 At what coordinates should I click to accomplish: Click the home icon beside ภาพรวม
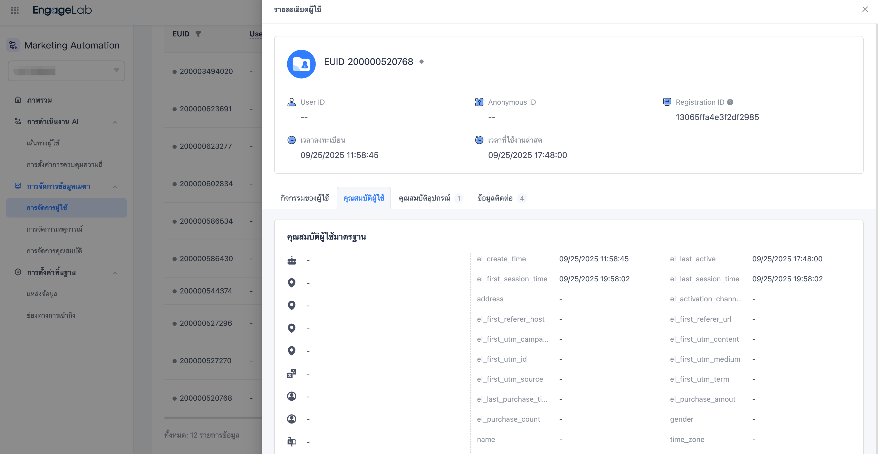[x=18, y=100]
